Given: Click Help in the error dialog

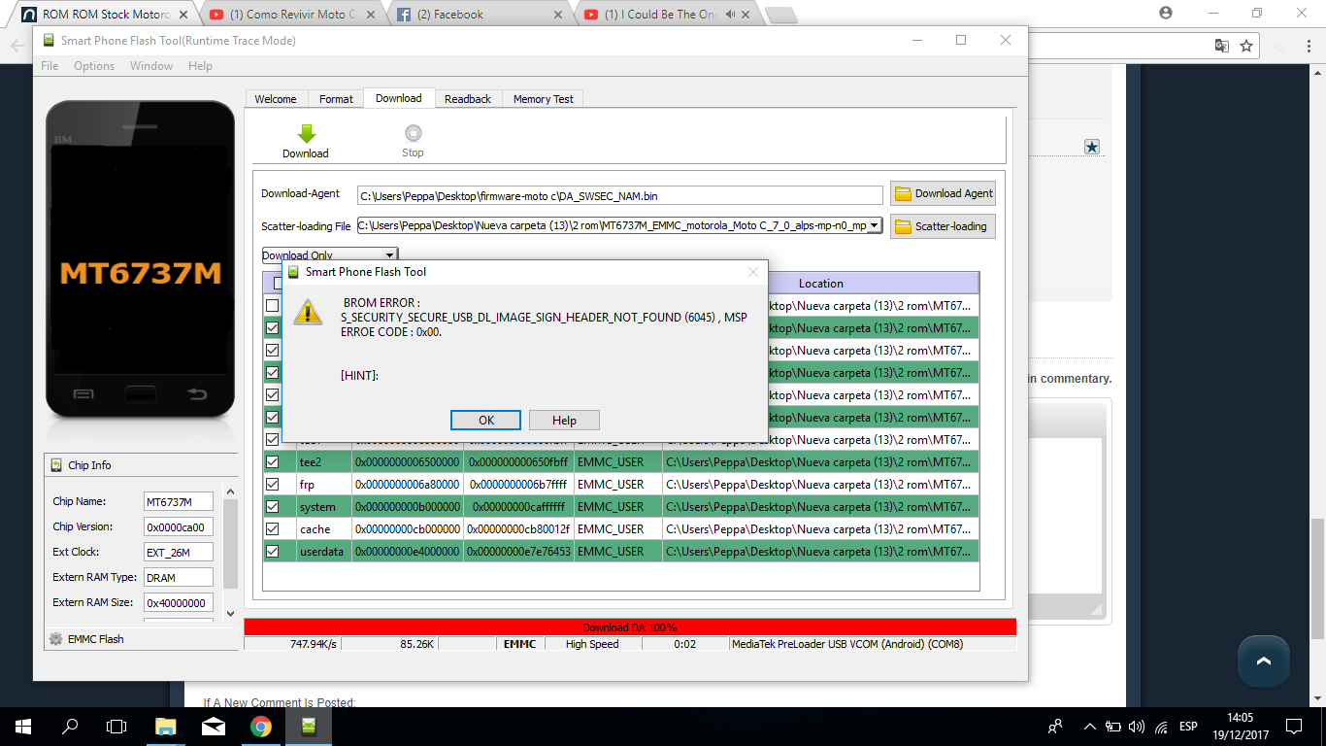Looking at the screenshot, I should [x=564, y=421].
